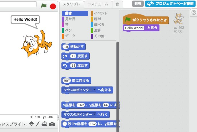This screenshot has height=132, width=197.
Task: Select the 調べる block category
Action: tap(97, 25)
